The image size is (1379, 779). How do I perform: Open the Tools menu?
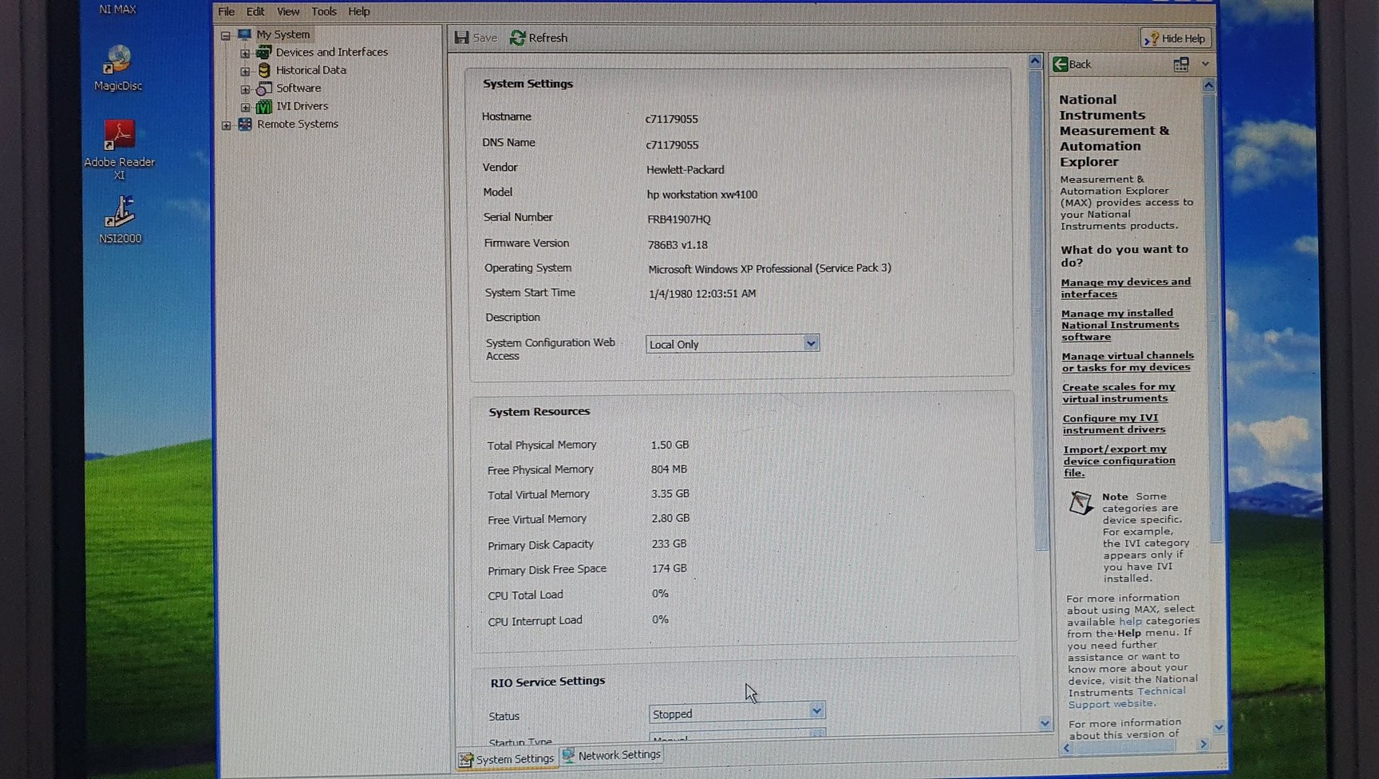click(323, 11)
